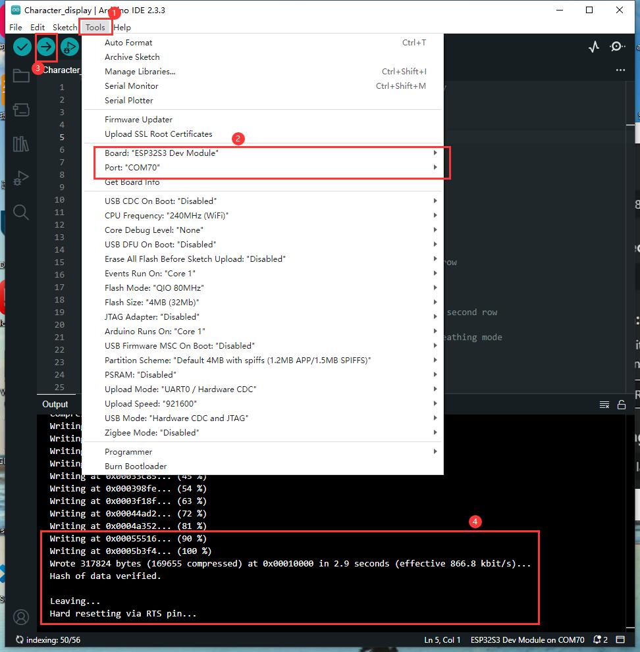
Task: Expand Zigbee Mode submenu
Action: click(263, 433)
